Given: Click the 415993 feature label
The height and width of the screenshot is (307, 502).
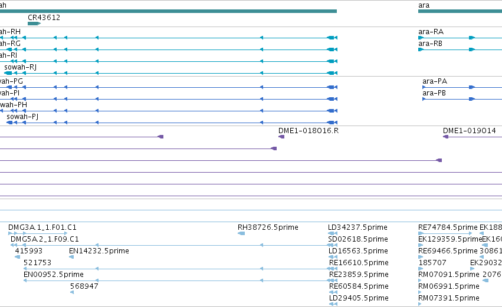Looking at the screenshot, I should click(29, 251).
